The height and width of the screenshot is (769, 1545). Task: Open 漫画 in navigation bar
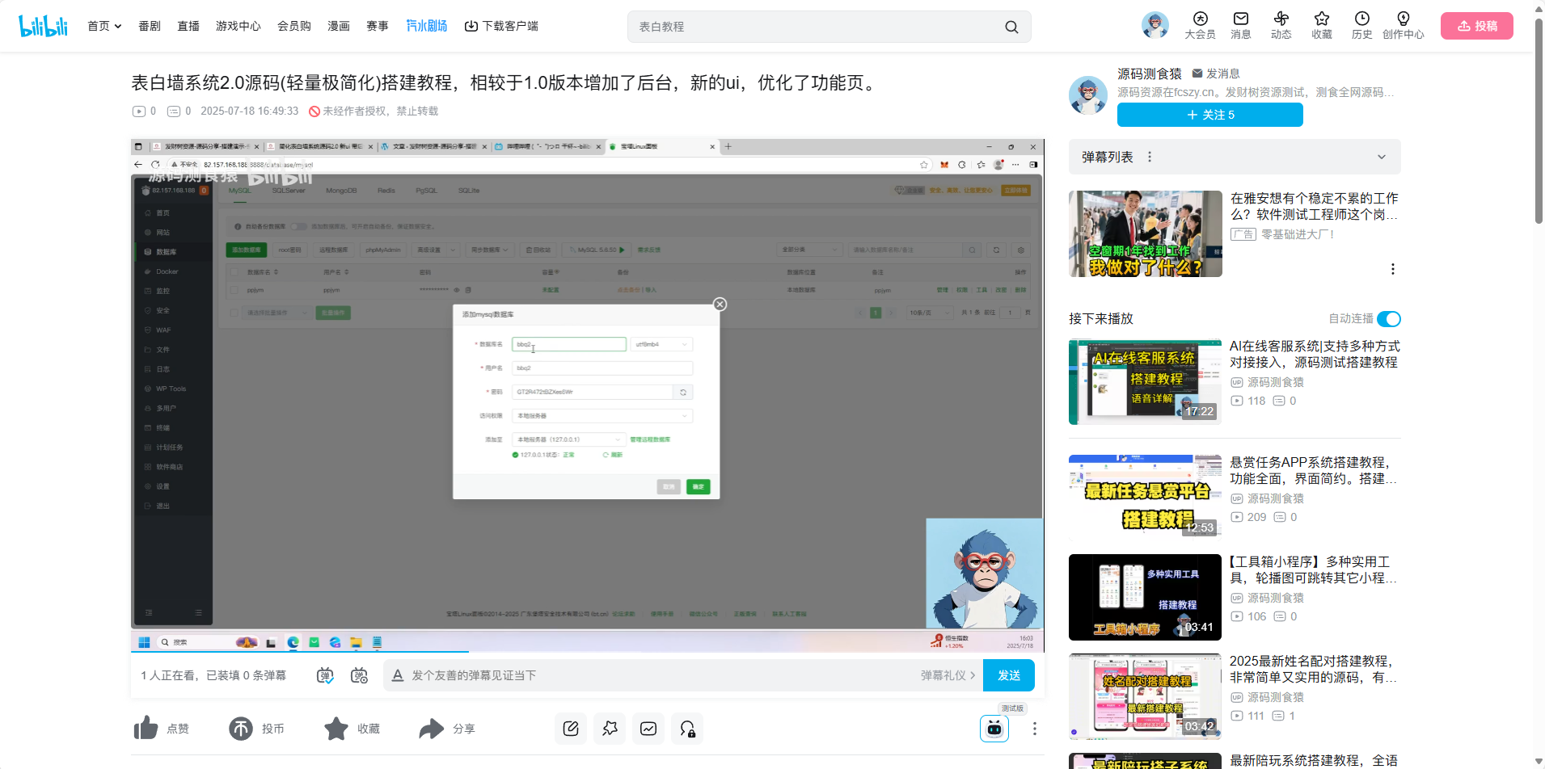coord(339,26)
